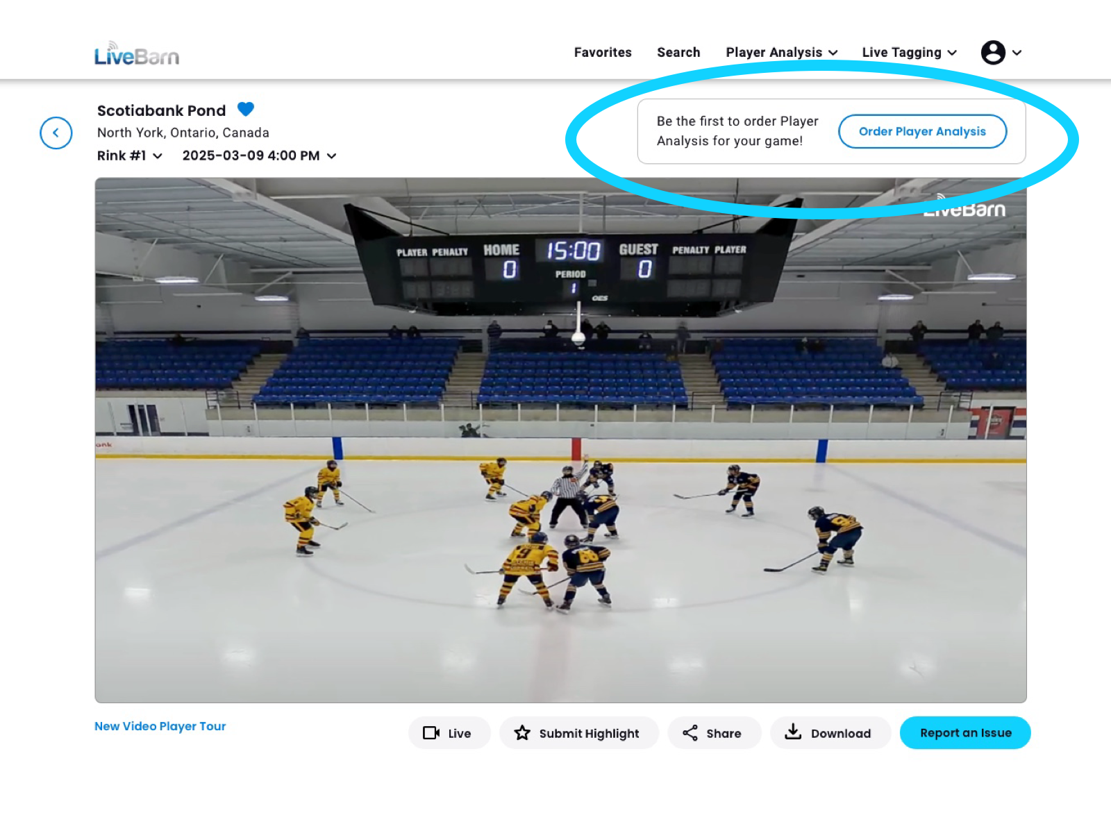This screenshot has height=833, width=1111.
Task: Select Favorites in the navigation bar
Action: (603, 52)
